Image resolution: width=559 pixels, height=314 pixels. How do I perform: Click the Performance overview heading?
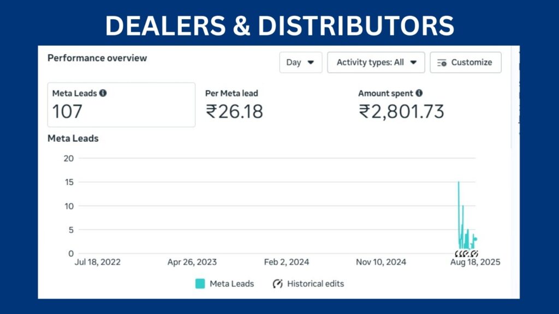pos(97,58)
